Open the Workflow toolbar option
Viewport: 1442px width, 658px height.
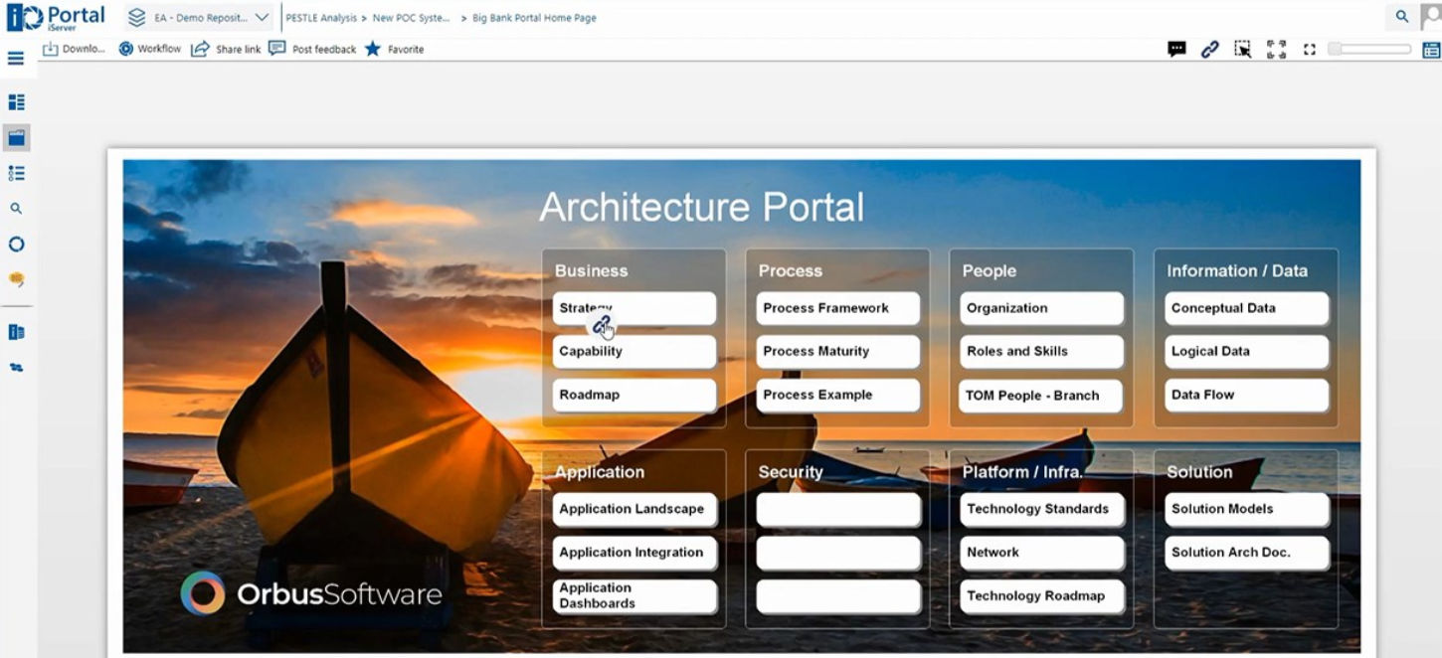tap(149, 49)
